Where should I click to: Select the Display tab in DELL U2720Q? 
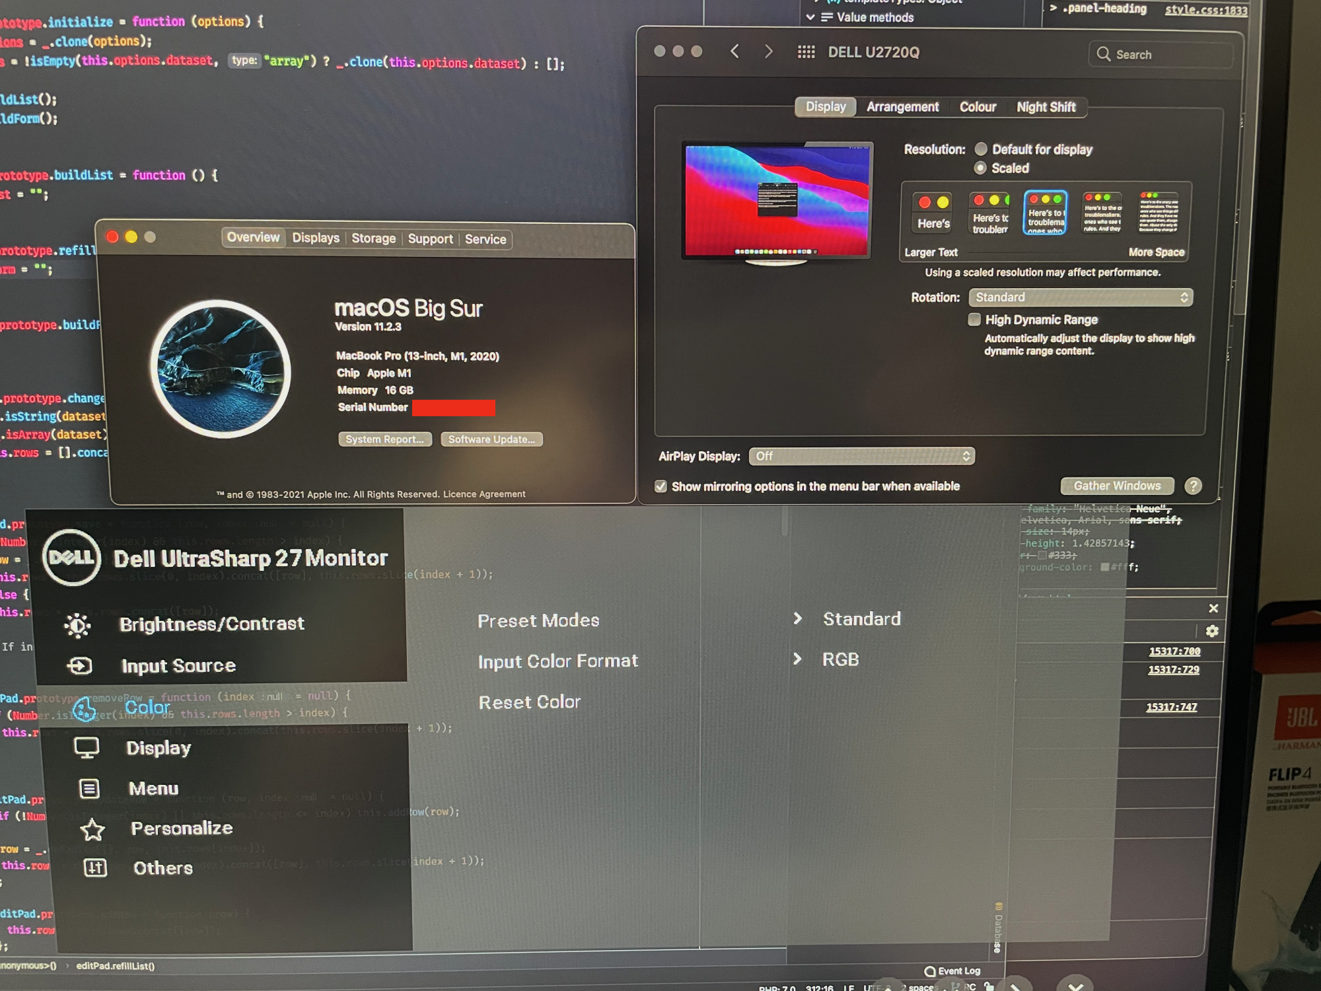point(826,106)
